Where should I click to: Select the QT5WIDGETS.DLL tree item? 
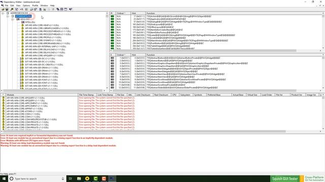tap(23, 16)
